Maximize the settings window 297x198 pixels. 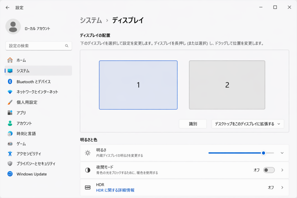coord(275,7)
